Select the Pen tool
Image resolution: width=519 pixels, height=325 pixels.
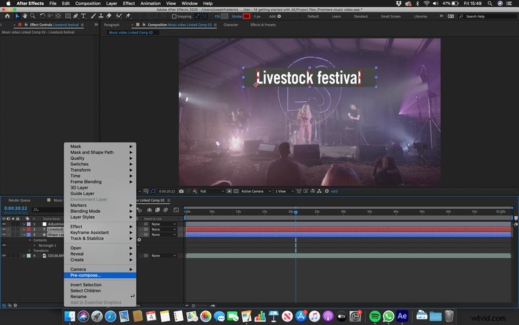pos(76,16)
